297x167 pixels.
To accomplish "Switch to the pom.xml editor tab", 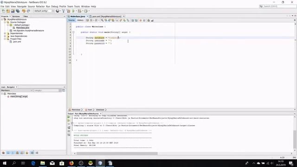I will pyautogui.click(x=107, y=17).
